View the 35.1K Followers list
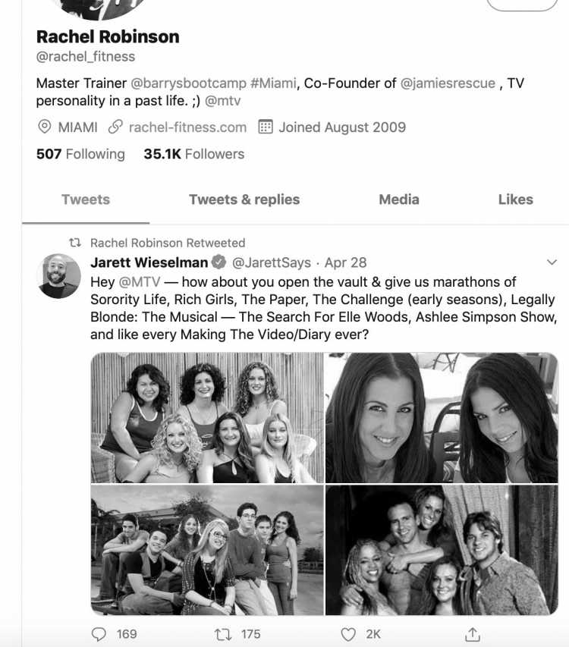569x647 pixels. coord(194,154)
